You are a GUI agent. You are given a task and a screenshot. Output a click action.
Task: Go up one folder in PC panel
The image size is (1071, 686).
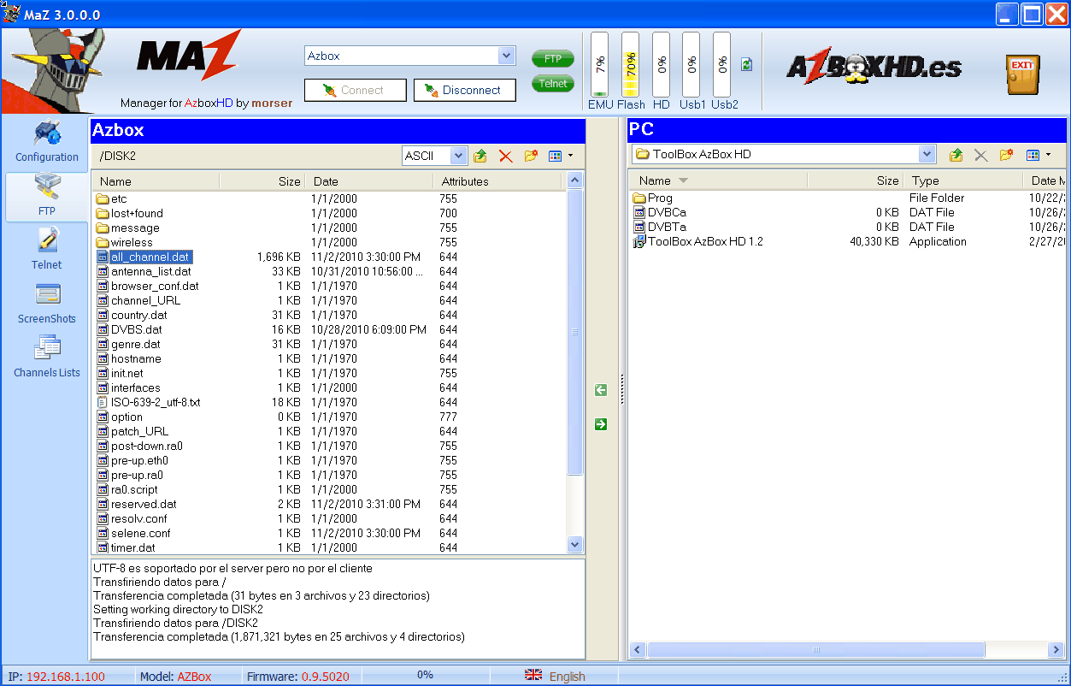956,155
